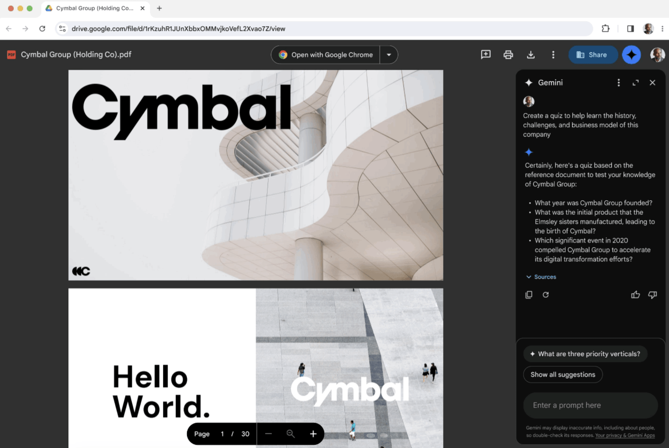Click the PDF file type icon
Image resolution: width=669 pixels, height=448 pixels.
(11, 54)
